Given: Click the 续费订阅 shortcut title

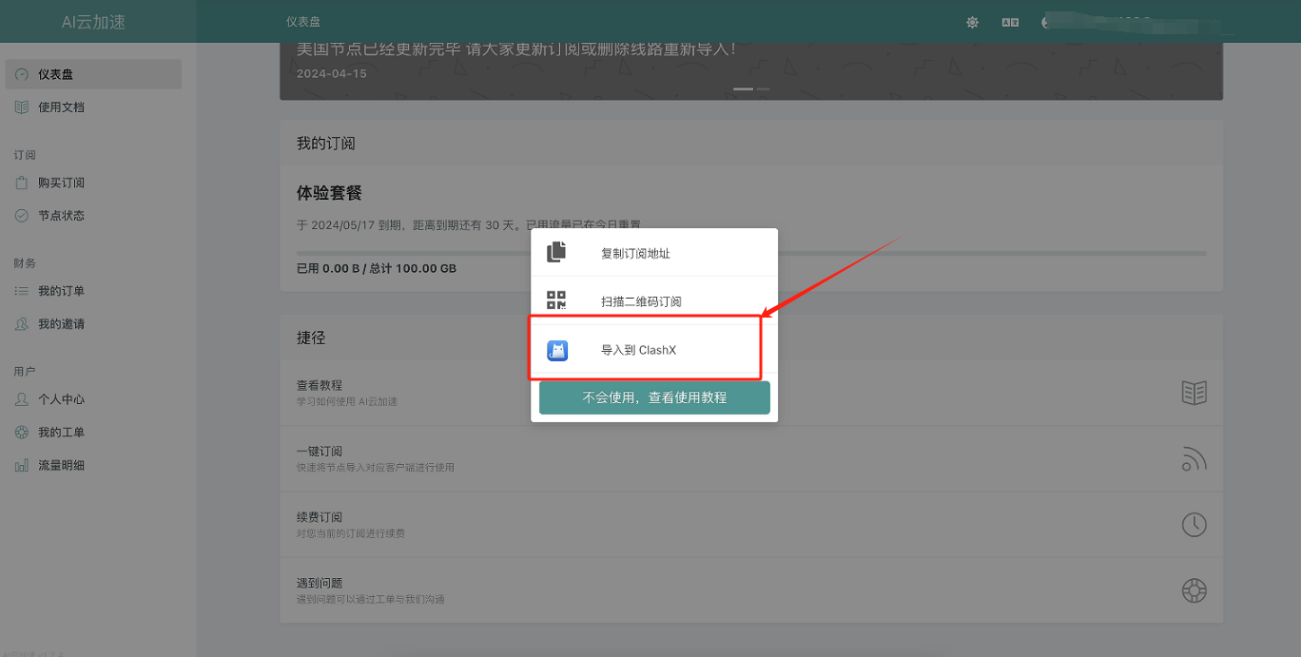Looking at the screenshot, I should point(320,517).
